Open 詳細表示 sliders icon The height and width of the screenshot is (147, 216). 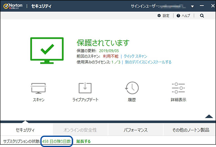(178, 88)
